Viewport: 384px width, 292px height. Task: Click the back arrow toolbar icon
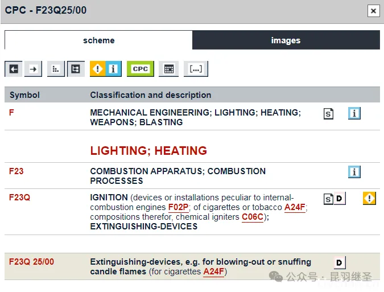click(14, 69)
